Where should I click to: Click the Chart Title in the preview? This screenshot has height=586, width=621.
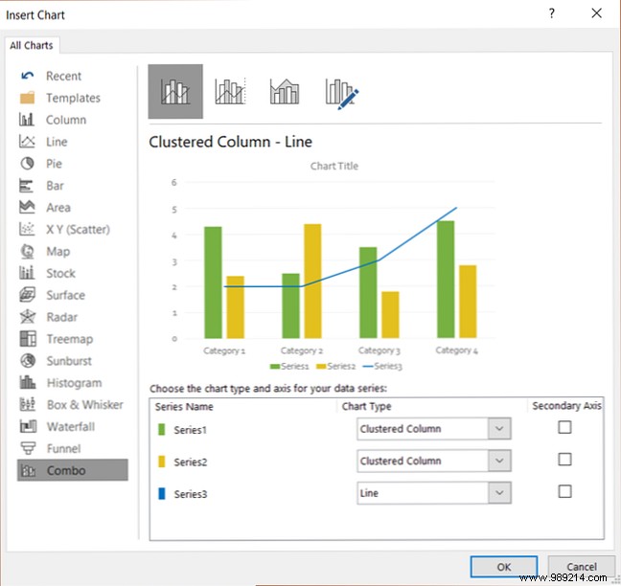tap(333, 166)
